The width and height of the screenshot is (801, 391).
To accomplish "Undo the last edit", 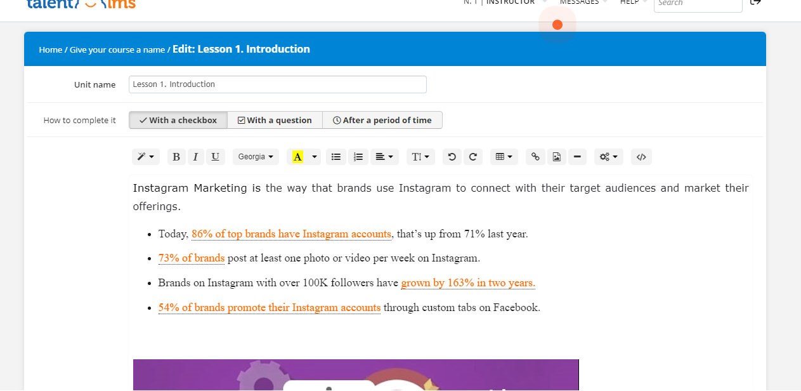I will [x=452, y=157].
